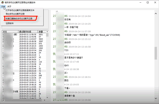Viewport: 159px width, 104px height.
Task: Click friend list scroll-up arrow
Action: (47, 32)
